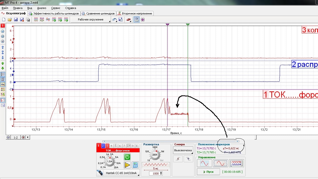Click the Развертка sample rate knob
Image resolution: width=318 pixels, height=179 pixels.
pyautogui.click(x=155, y=155)
